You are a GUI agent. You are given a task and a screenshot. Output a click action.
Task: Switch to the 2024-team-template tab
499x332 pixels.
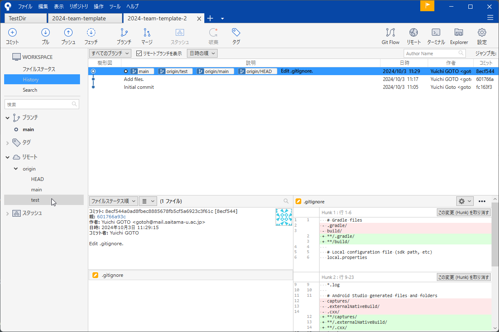(x=85, y=18)
